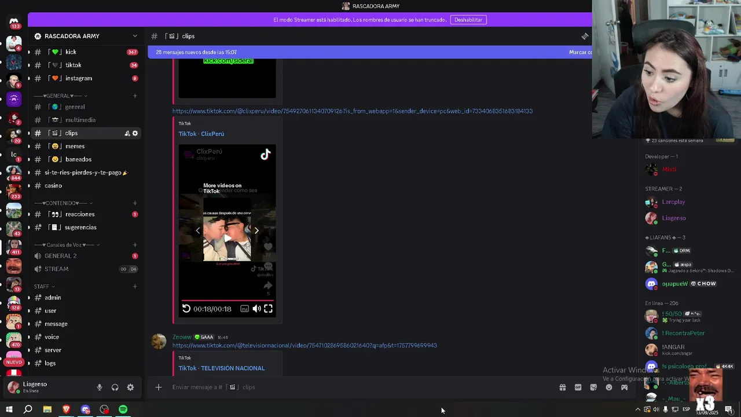
Task: Create invite for clips channel
Action: point(127,133)
